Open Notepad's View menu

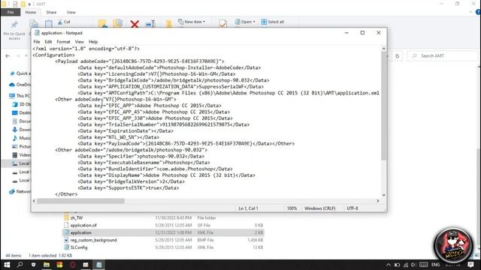(80, 42)
